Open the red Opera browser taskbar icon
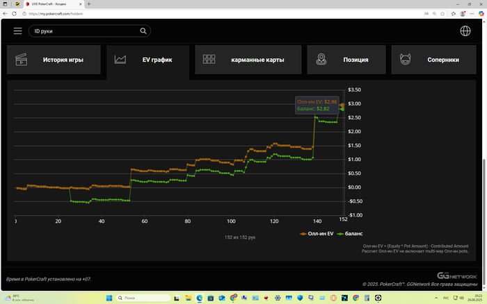 pos(333,298)
